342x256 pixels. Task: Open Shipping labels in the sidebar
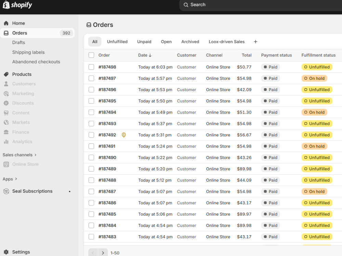coord(28,52)
